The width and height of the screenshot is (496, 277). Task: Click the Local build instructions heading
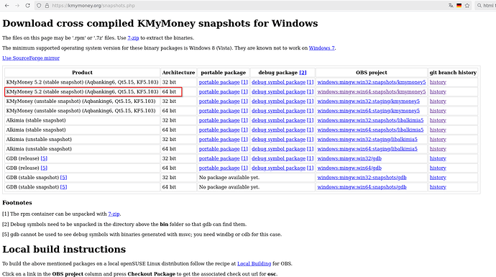(x=64, y=249)
